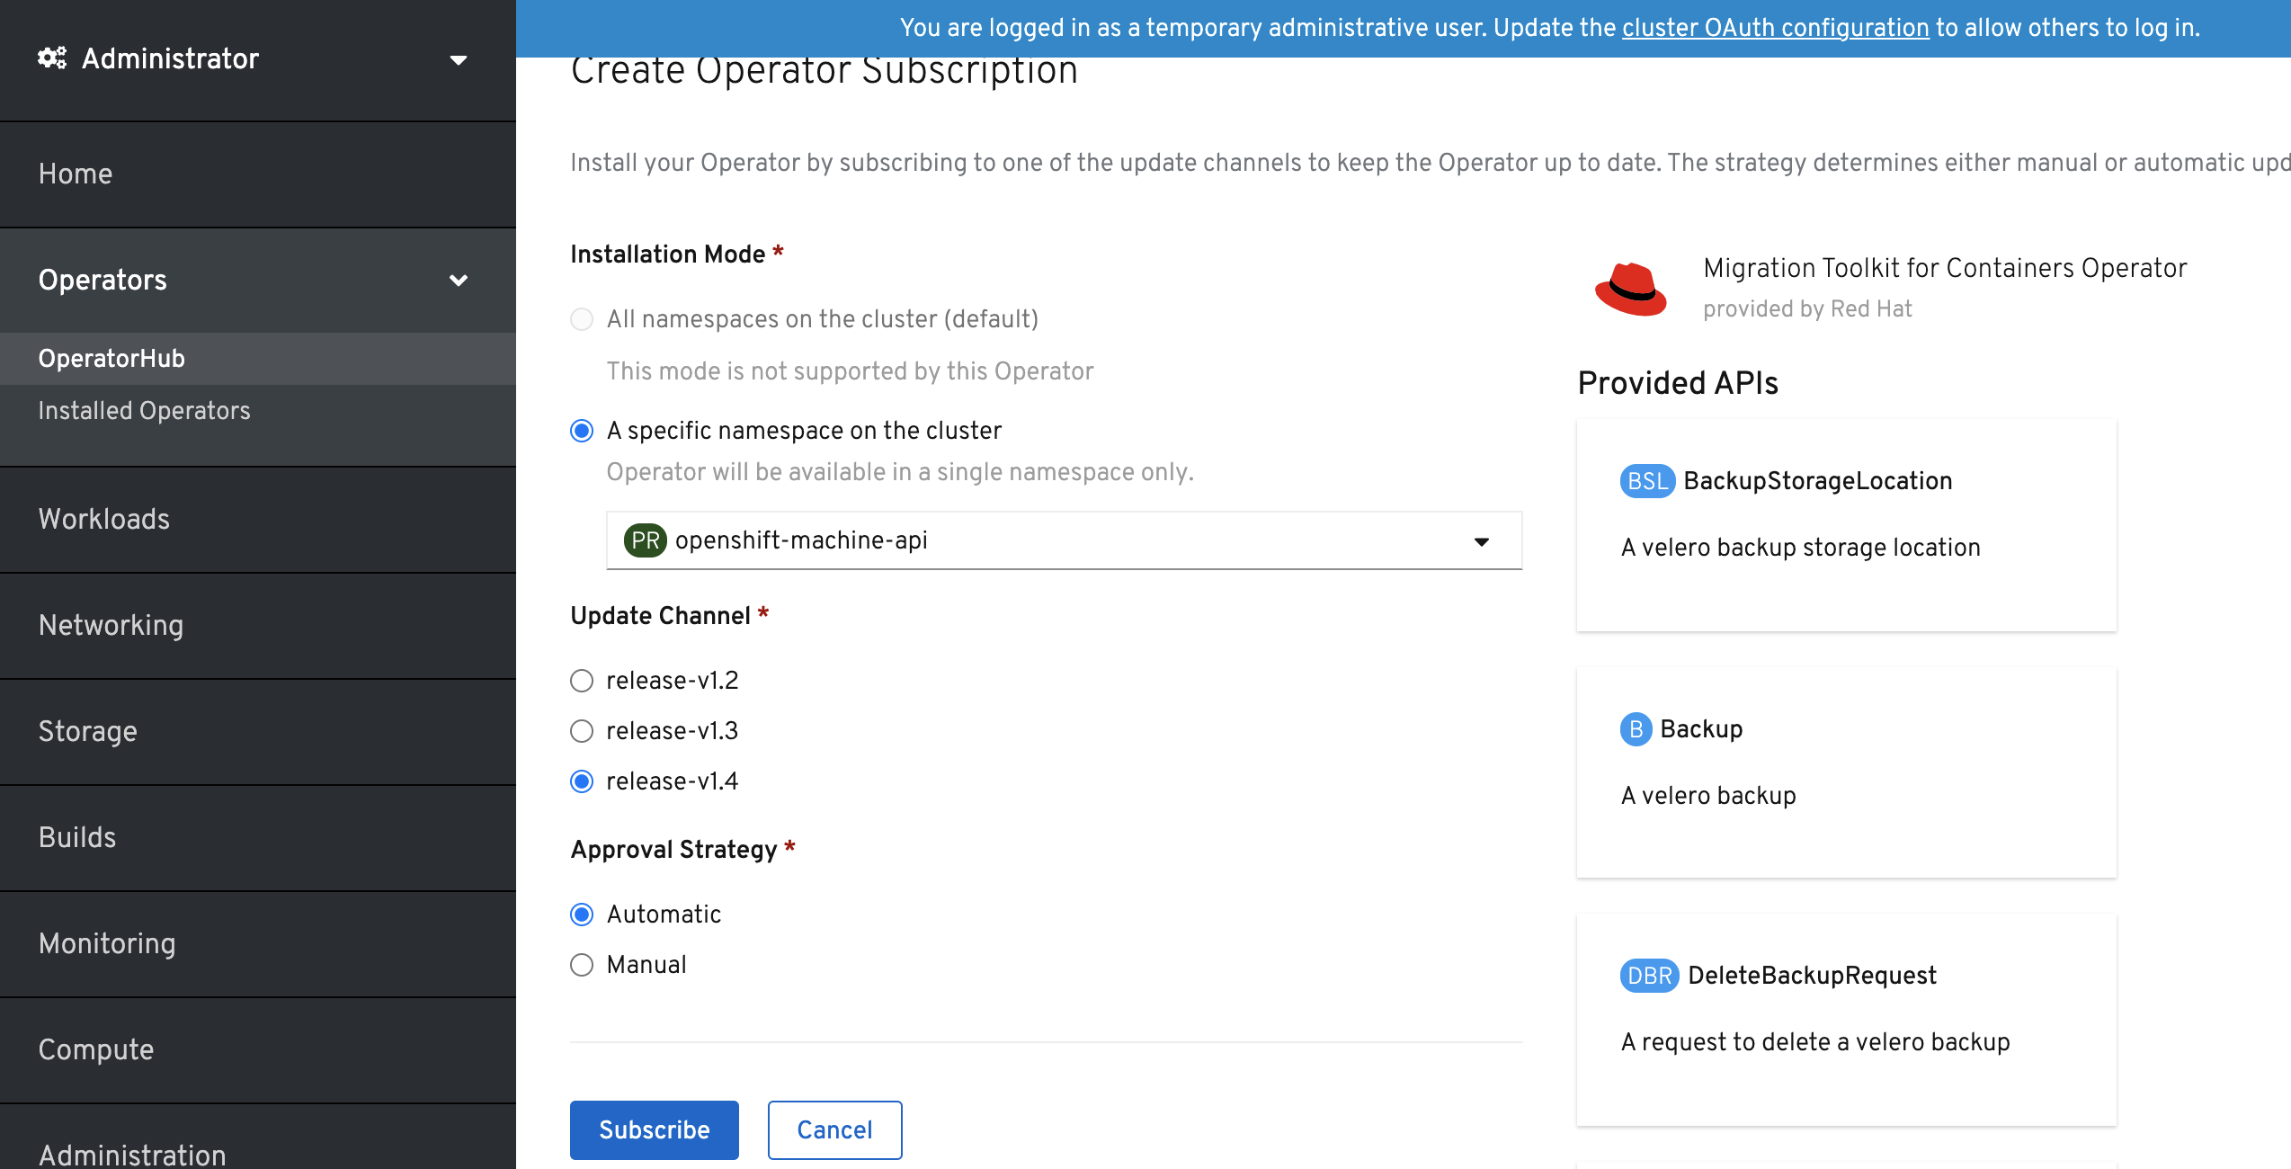Click the PR project badge icon
This screenshot has width=2291, height=1169.
(x=646, y=540)
